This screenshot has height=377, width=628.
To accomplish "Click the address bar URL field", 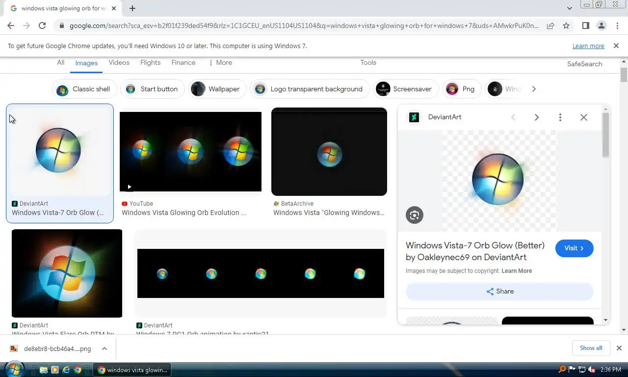I will click(304, 26).
